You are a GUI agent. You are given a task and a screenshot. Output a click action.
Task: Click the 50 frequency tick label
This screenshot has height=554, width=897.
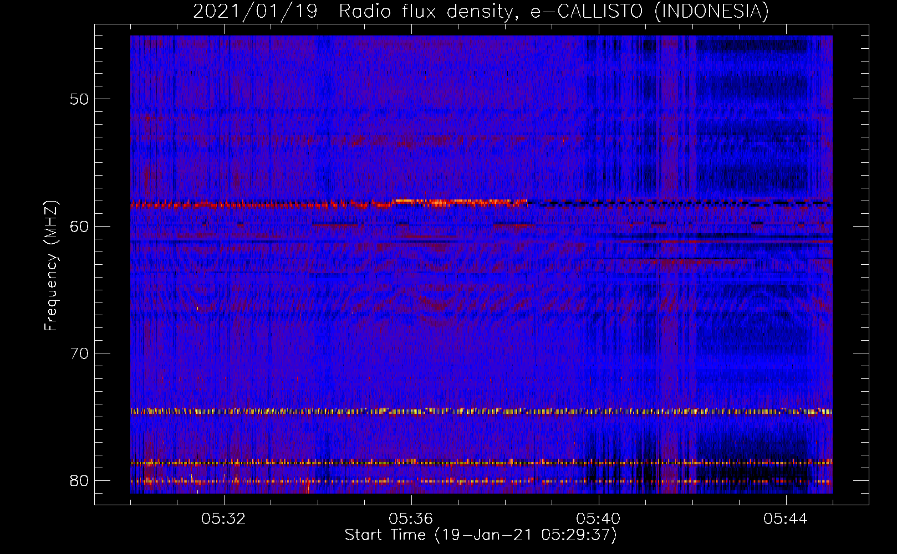click(x=79, y=99)
